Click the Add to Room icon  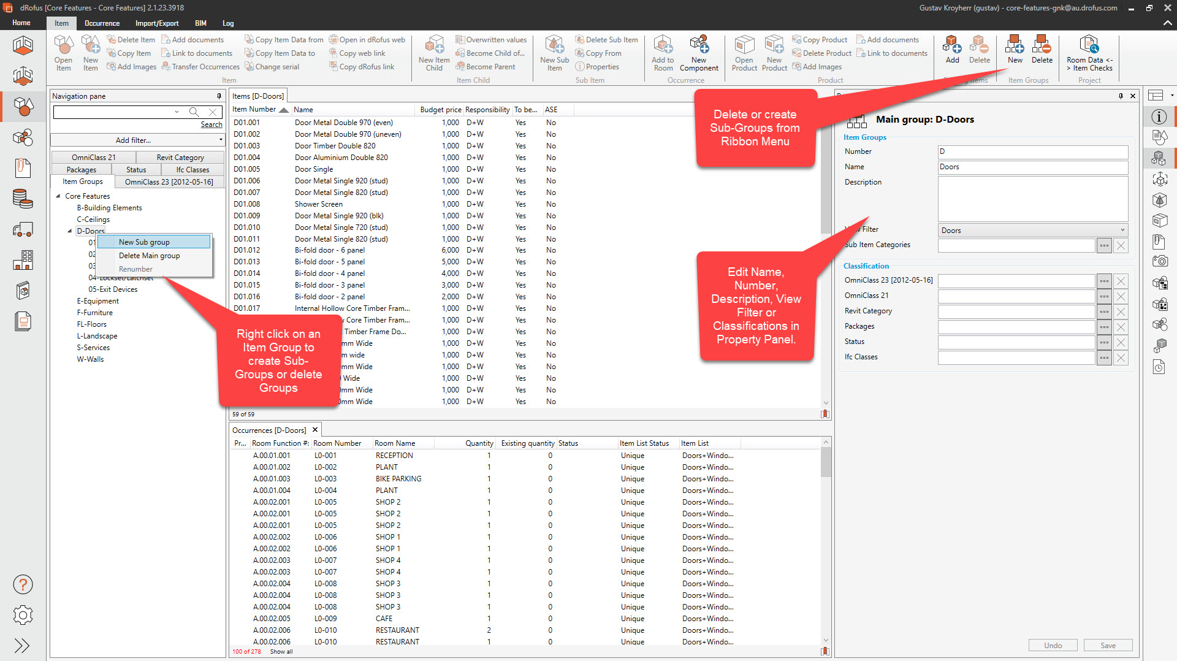[663, 52]
